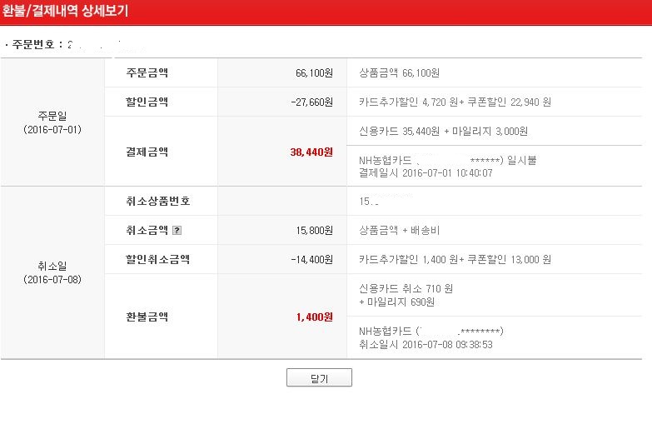Click the 15,800원 cancel amount value
The width and height of the screenshot is (652, 439).
pyautogui.click(x=313, y=231)
